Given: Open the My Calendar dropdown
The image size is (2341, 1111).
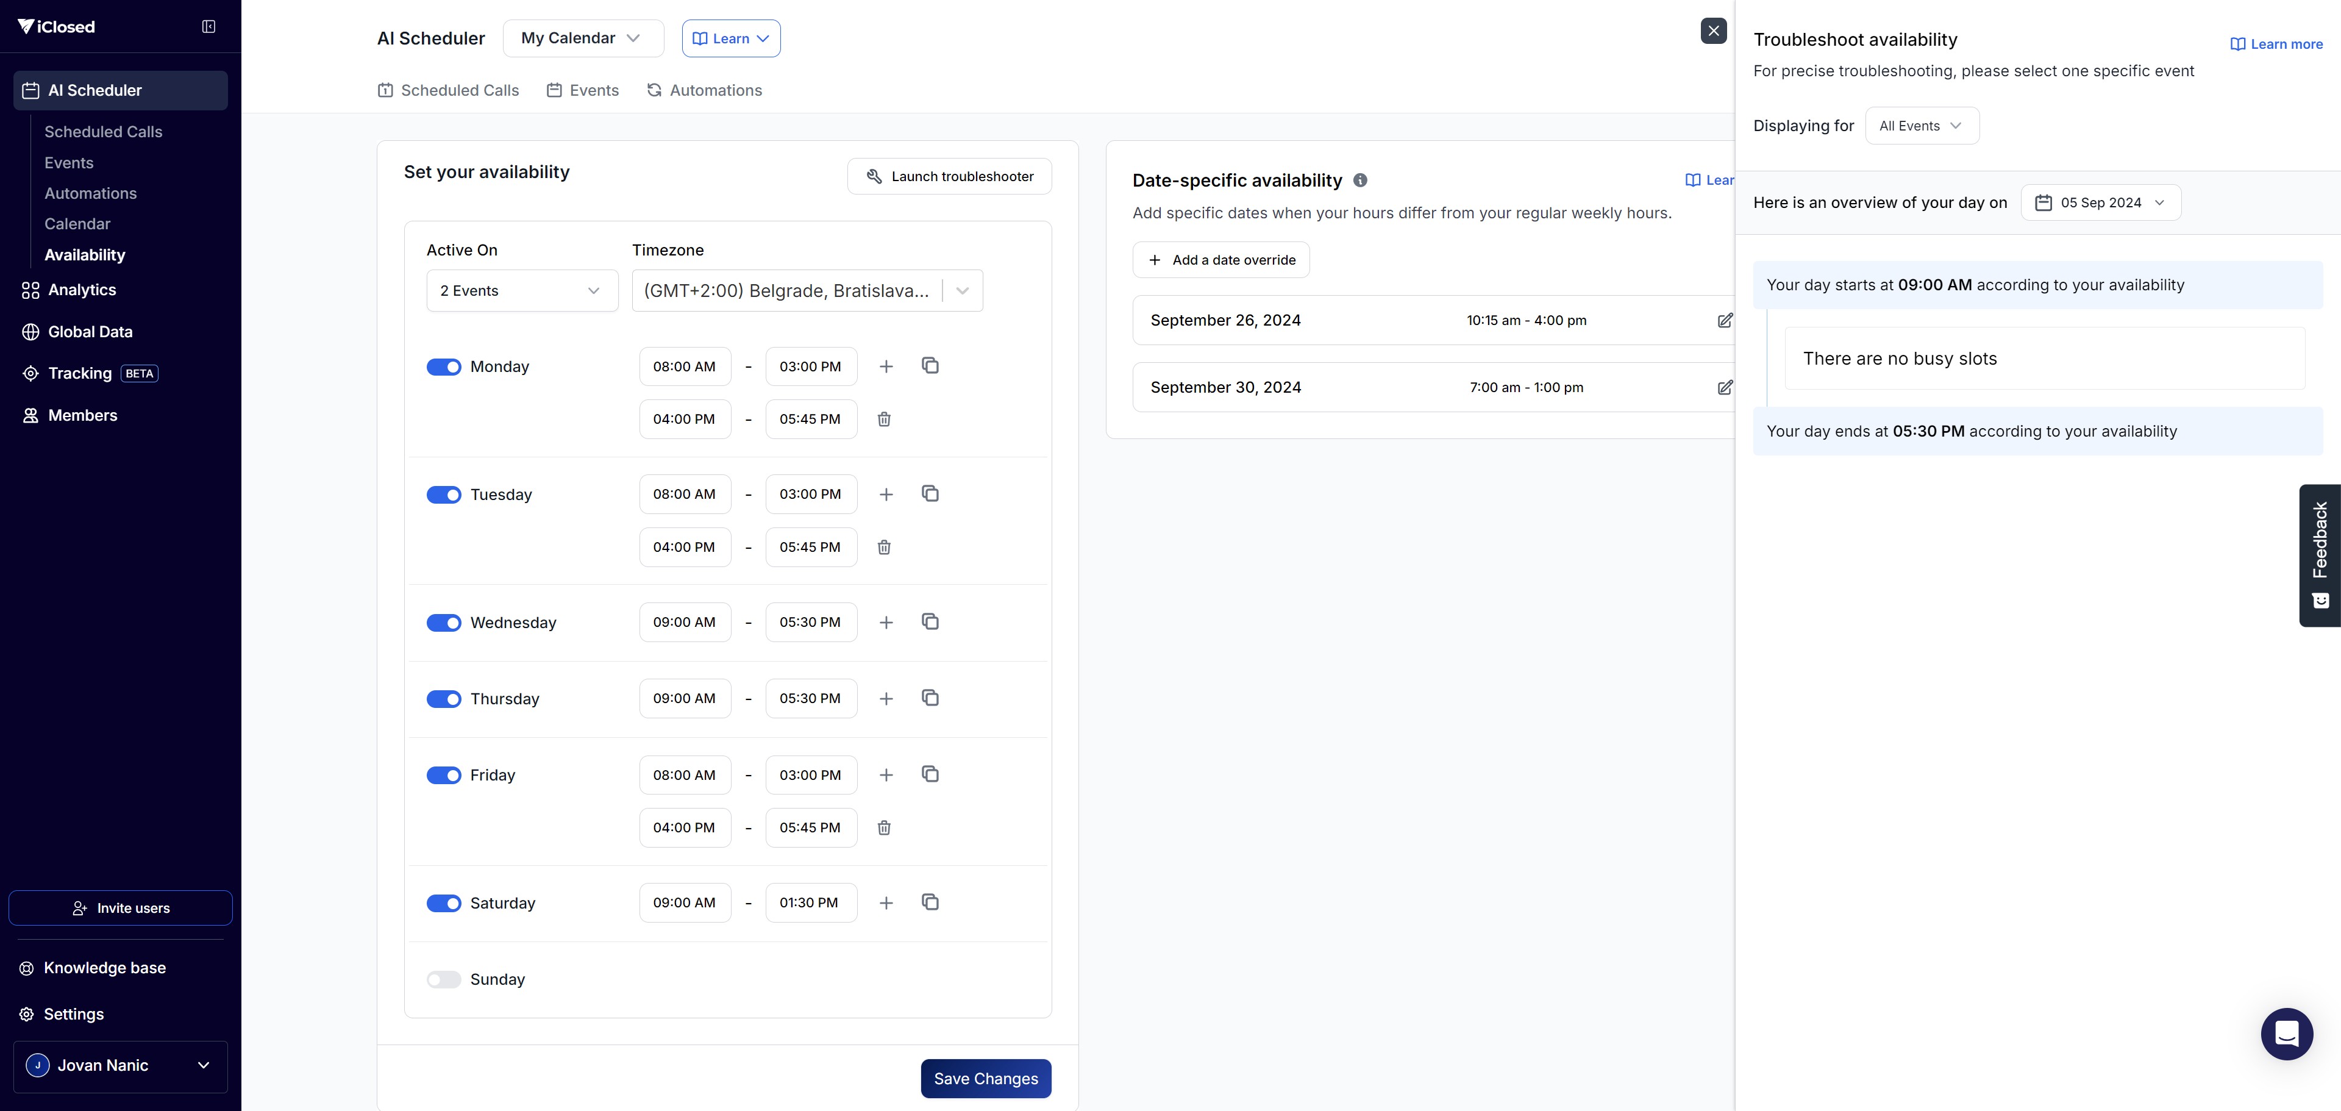Looking at the screenshot, I should pos(583,38).
